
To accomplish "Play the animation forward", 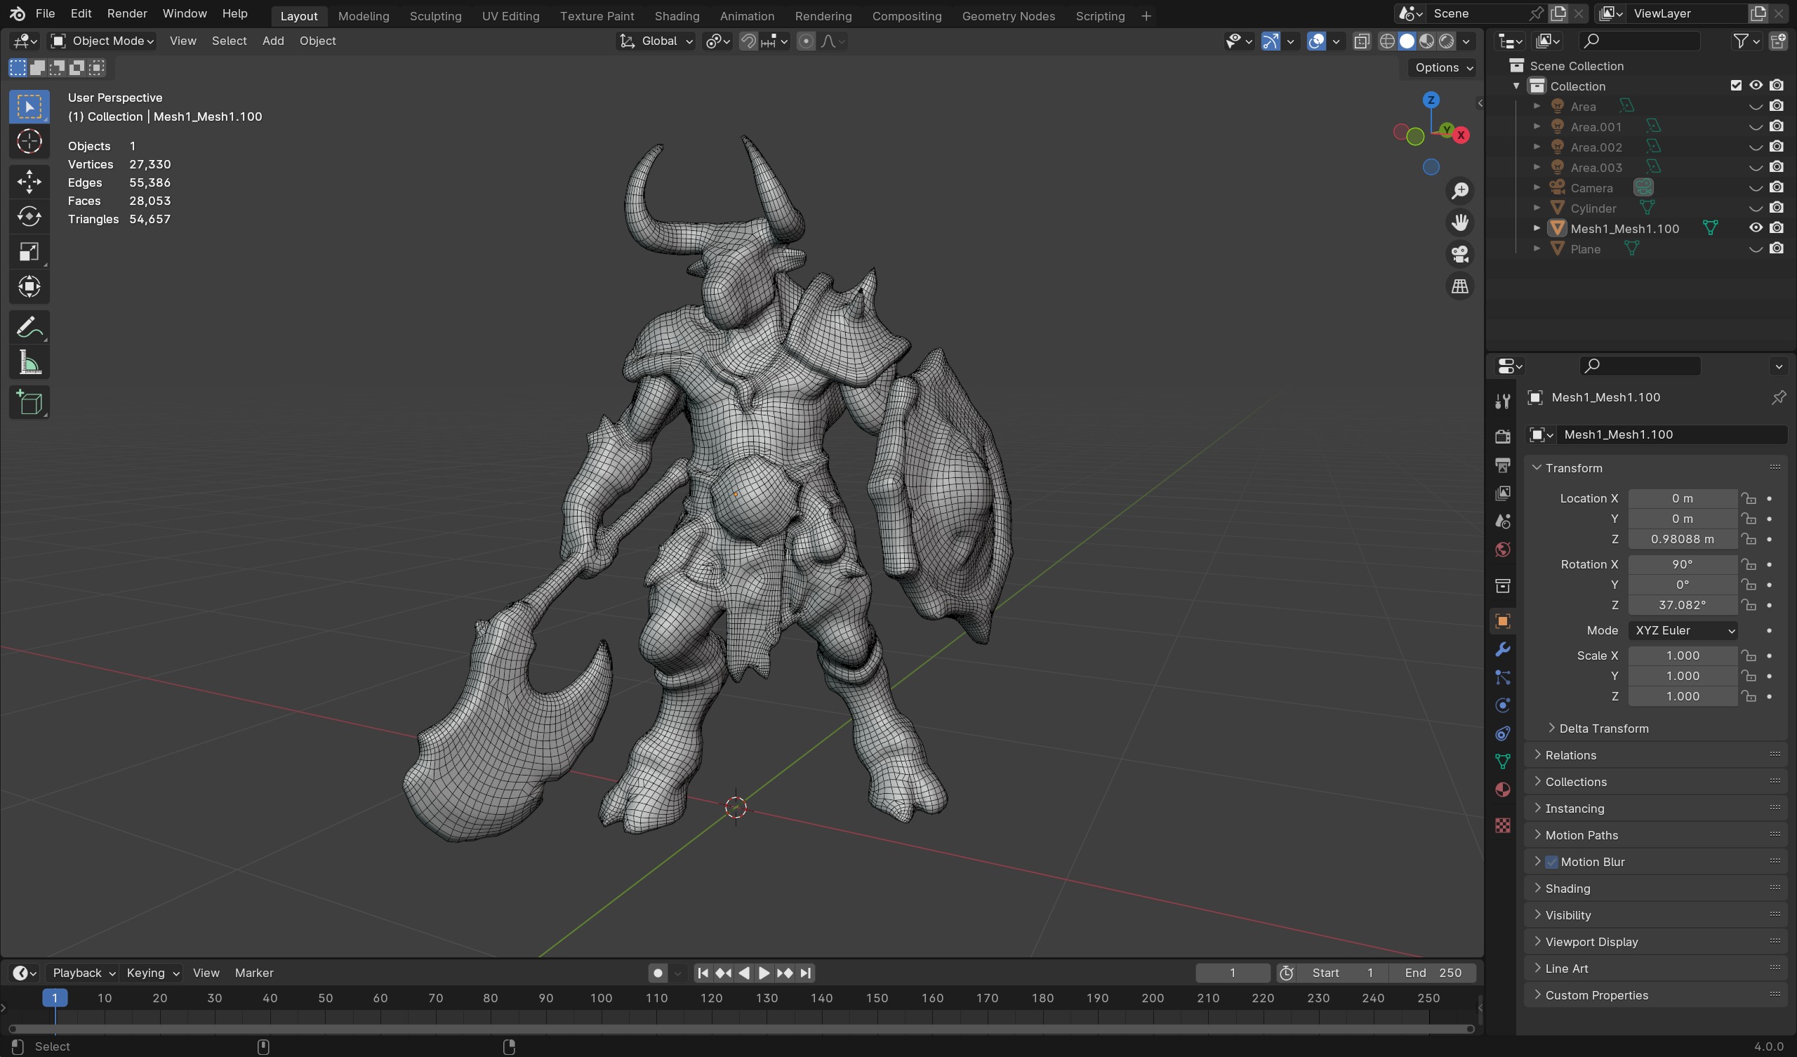I will click(x=764, y=973).
